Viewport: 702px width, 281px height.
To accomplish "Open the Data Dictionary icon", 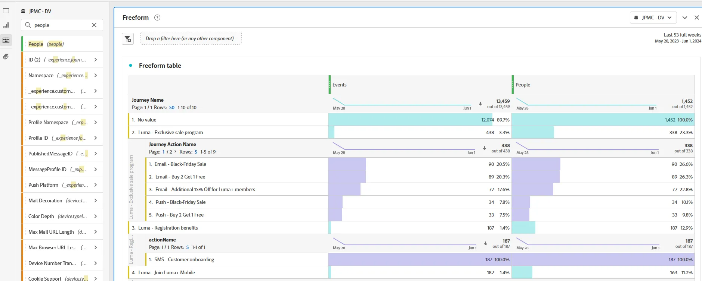I will pos(6,56).
